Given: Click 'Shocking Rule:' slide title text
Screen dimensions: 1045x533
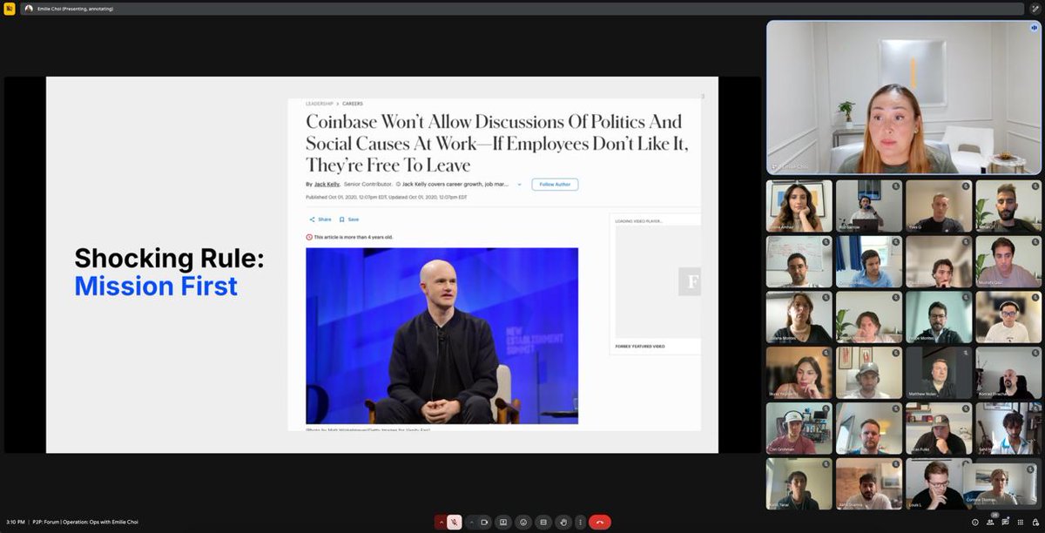Looking at the screenshot, I should coord(169,258).
